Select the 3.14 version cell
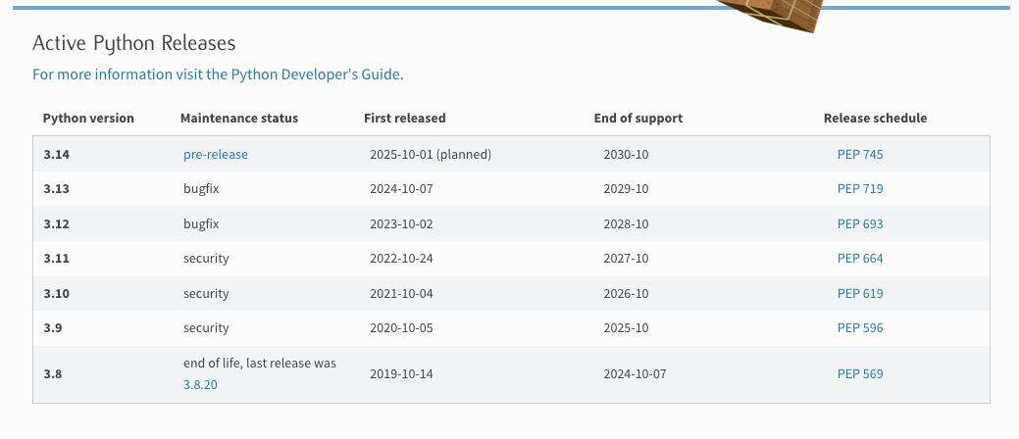Viewport: 1019px width, 439px height. pos(57,154)
